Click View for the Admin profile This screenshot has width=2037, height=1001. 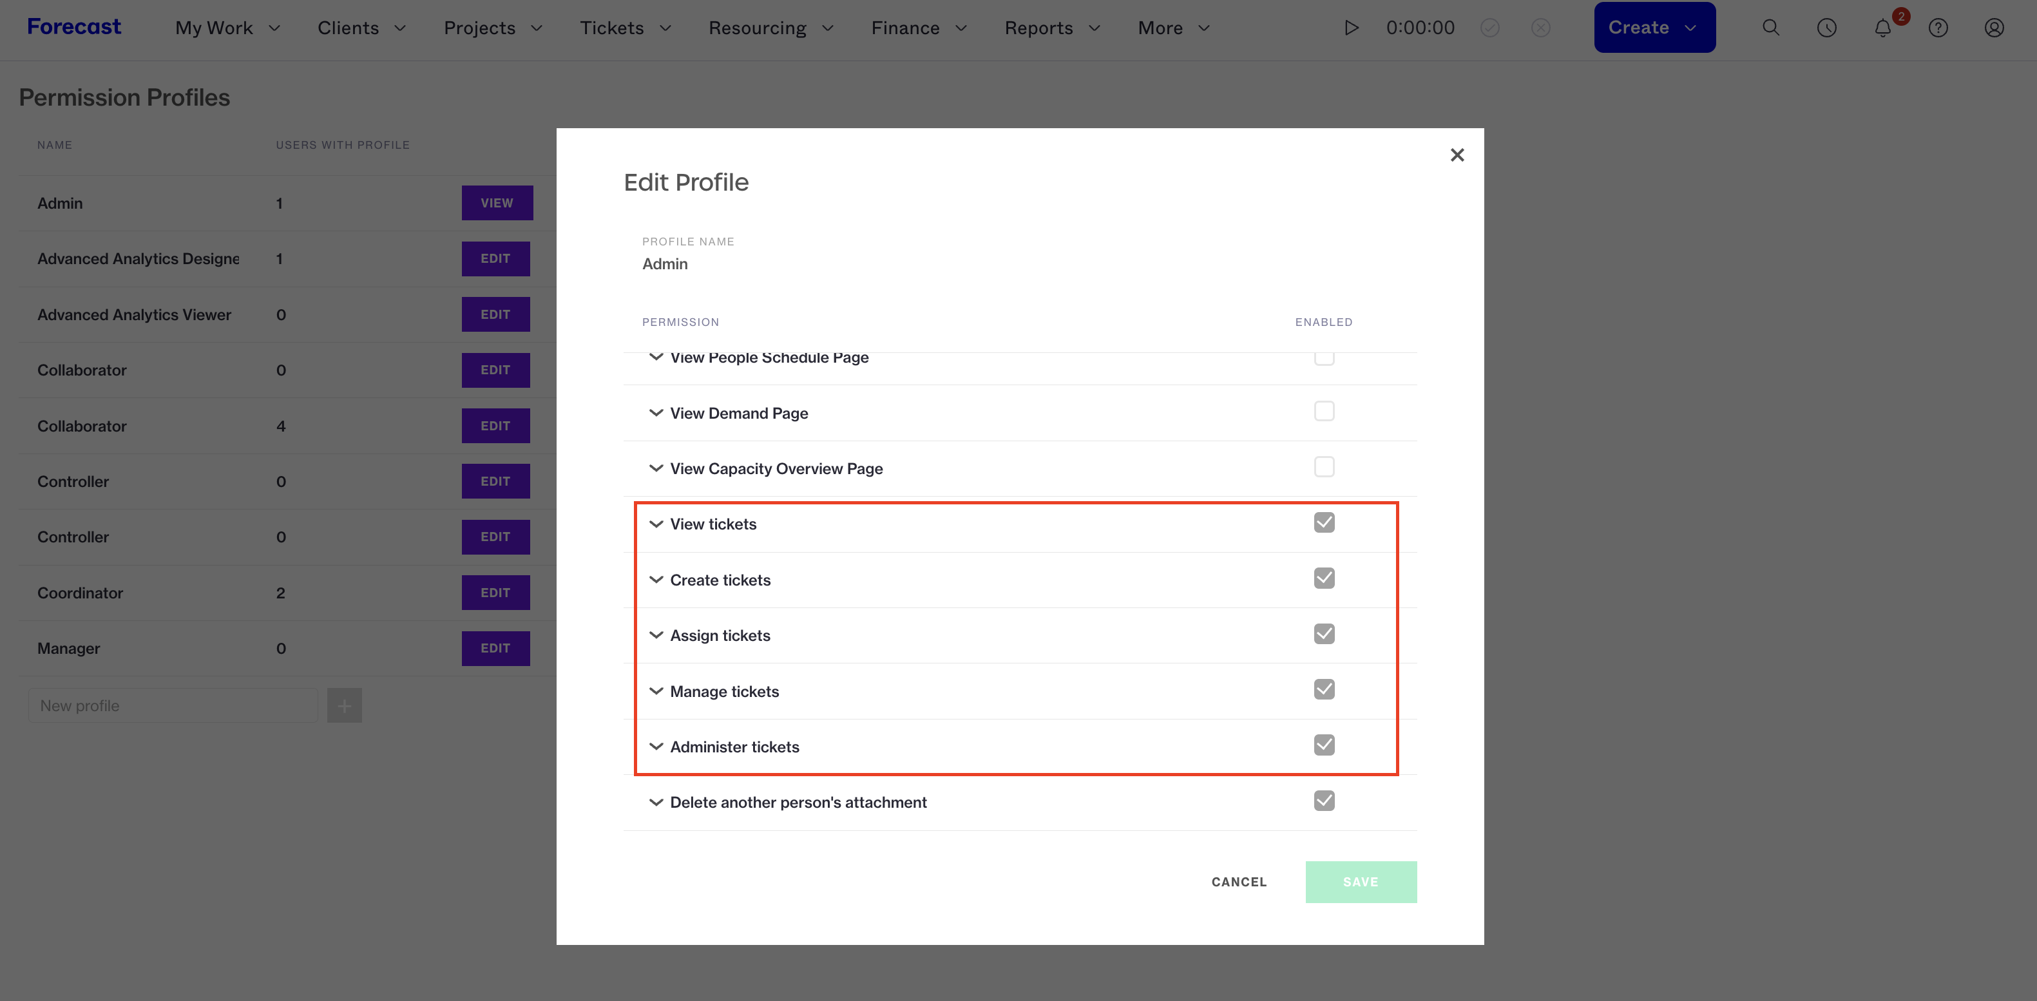click(497, 203)
